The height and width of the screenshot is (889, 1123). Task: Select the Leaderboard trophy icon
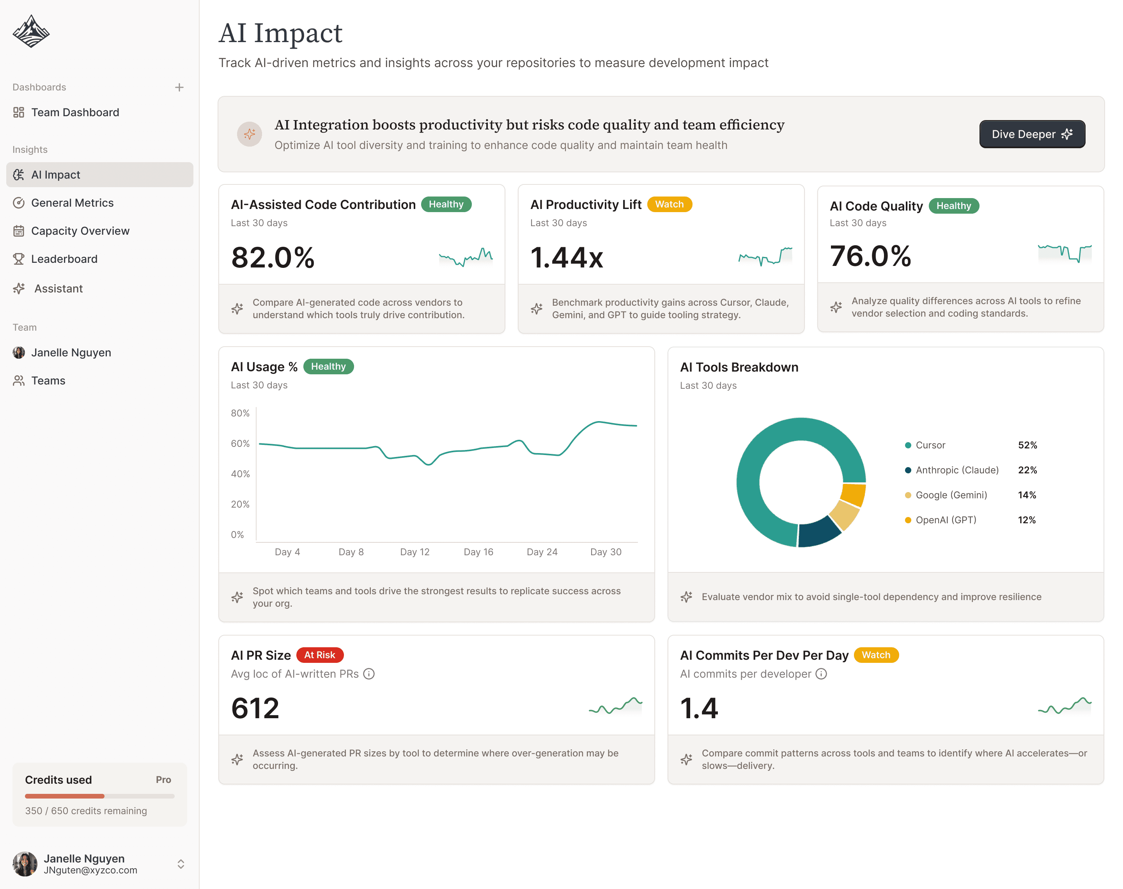click(x=19, y=259)
